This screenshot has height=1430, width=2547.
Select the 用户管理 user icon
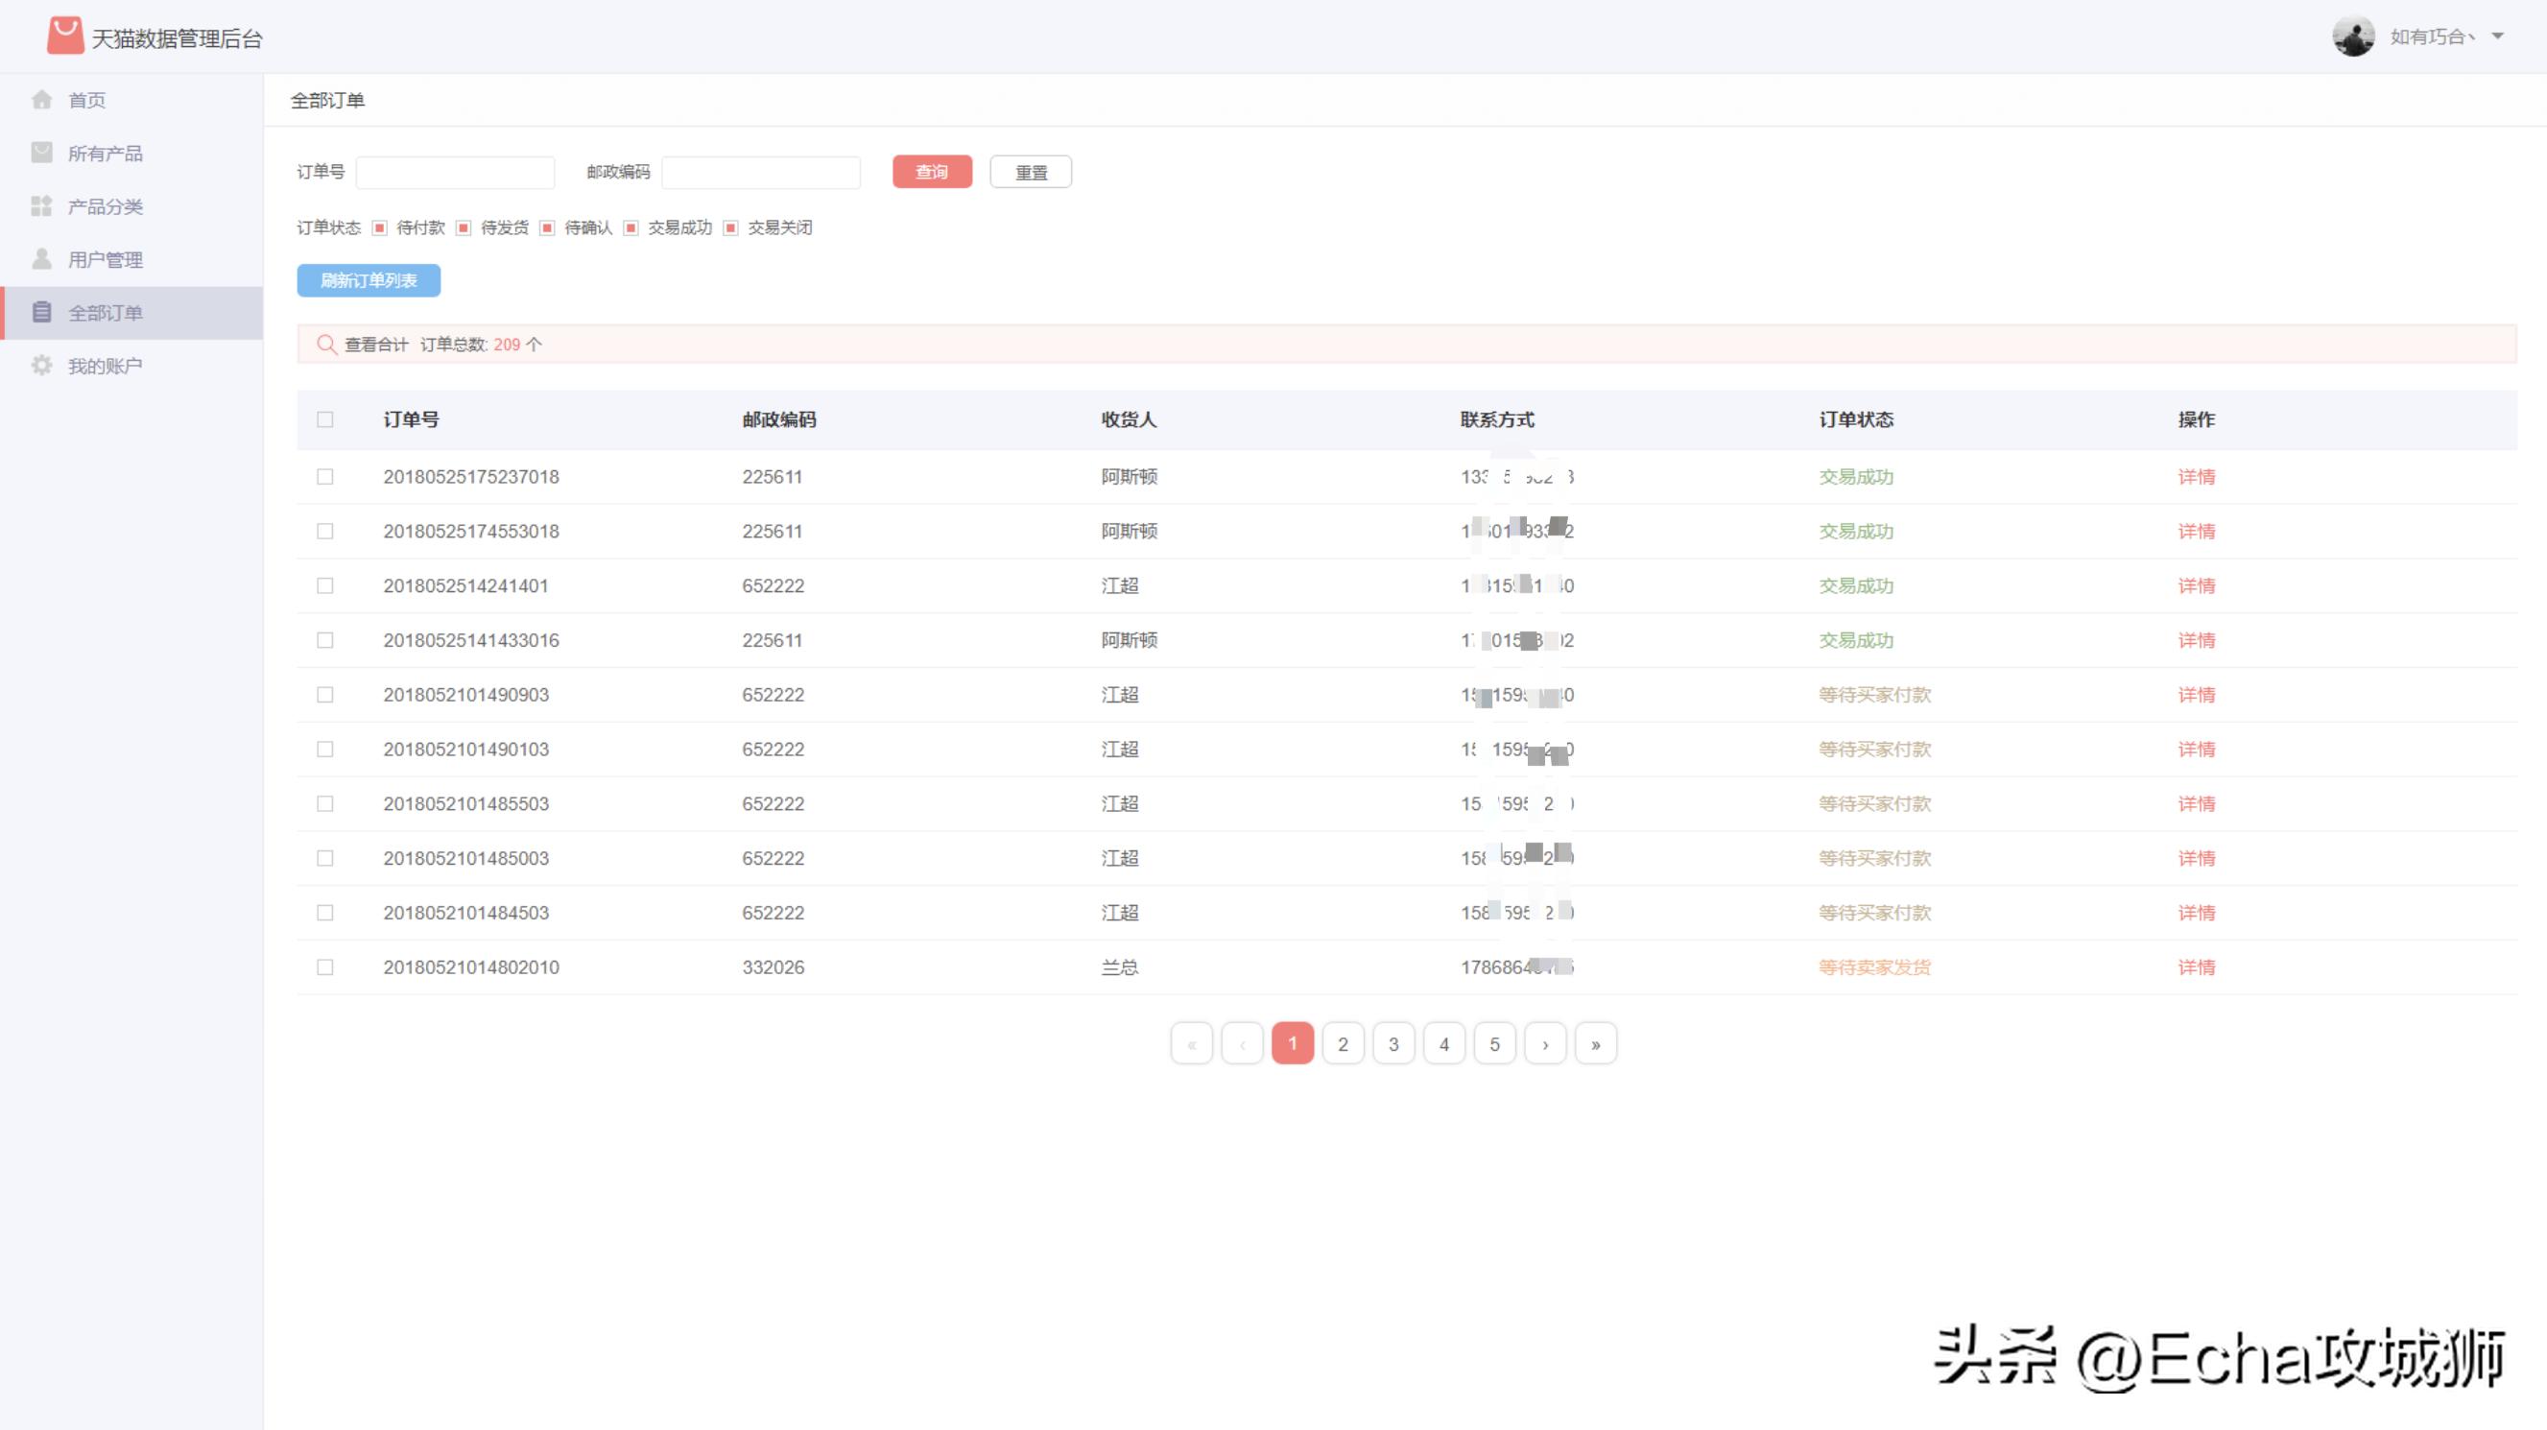click(x=41, y=259)
